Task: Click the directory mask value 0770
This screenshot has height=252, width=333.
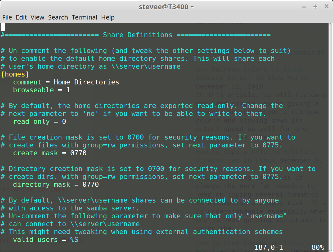Action: [91, 185]
